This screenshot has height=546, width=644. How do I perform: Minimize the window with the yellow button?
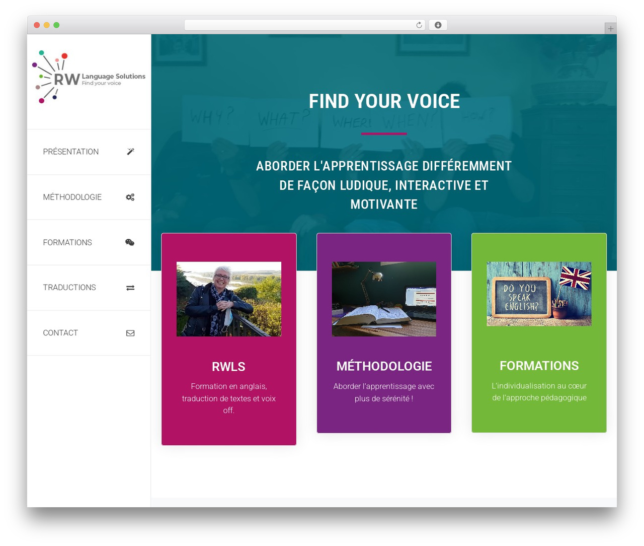point(46,25)
